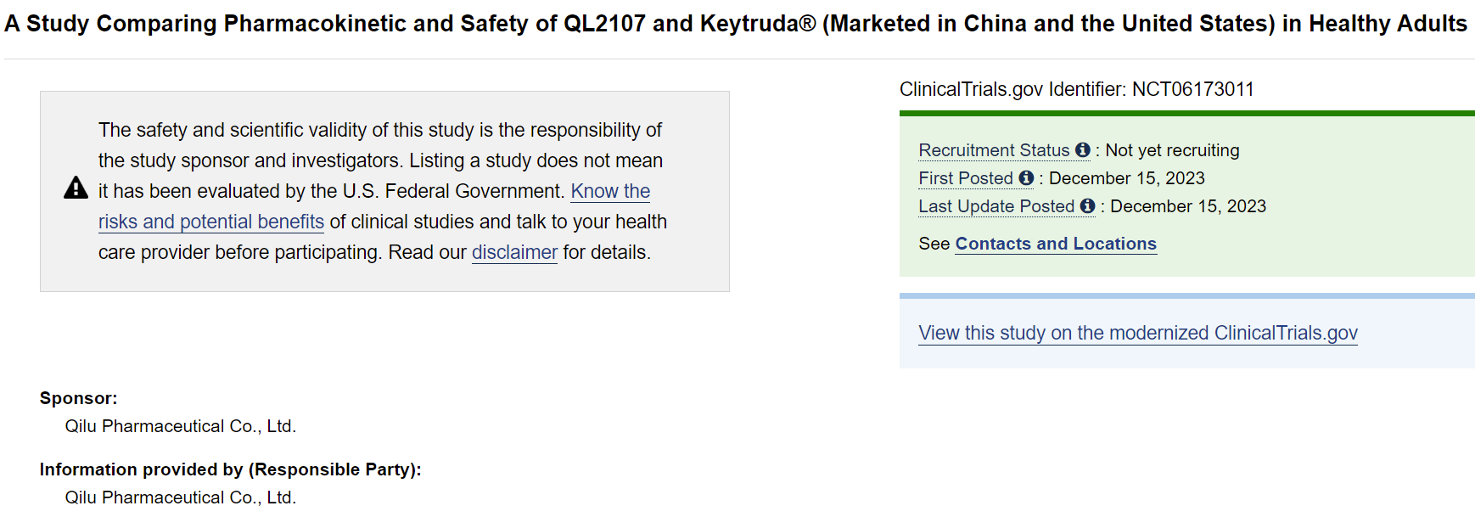The height and width of the screenshot is (517, 1475).
Task: Click the info icon beside Recruitment Status
Action: tap(1082, 150)
